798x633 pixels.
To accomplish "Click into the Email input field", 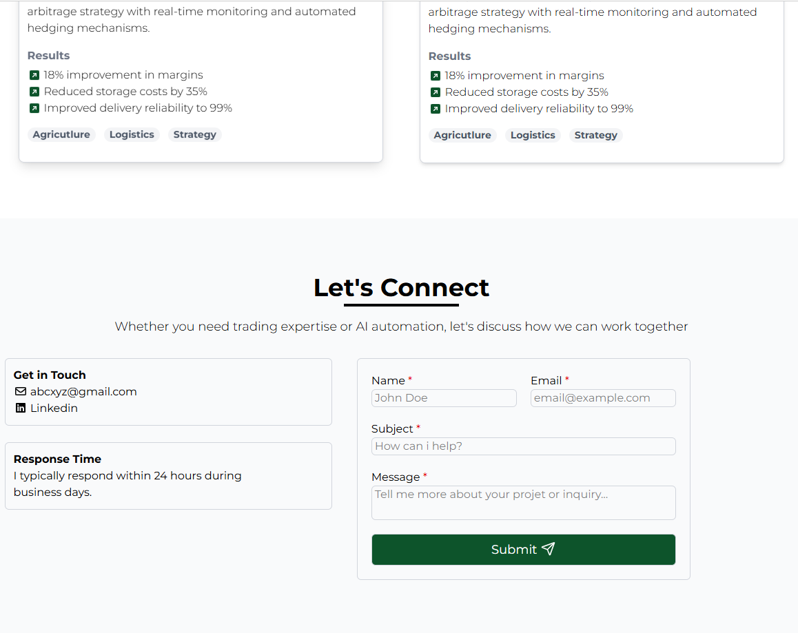I will point(603,398).
